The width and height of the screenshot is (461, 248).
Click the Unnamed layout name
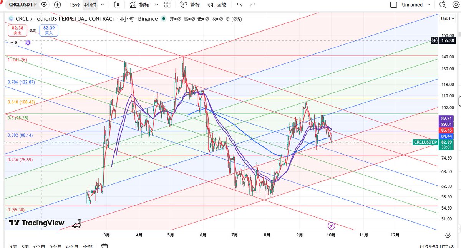pyautogui.click(x=412, y=5)
